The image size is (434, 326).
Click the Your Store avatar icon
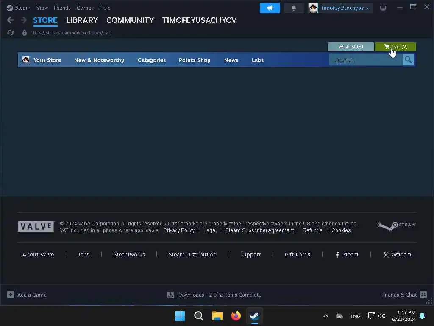[26, 60]
